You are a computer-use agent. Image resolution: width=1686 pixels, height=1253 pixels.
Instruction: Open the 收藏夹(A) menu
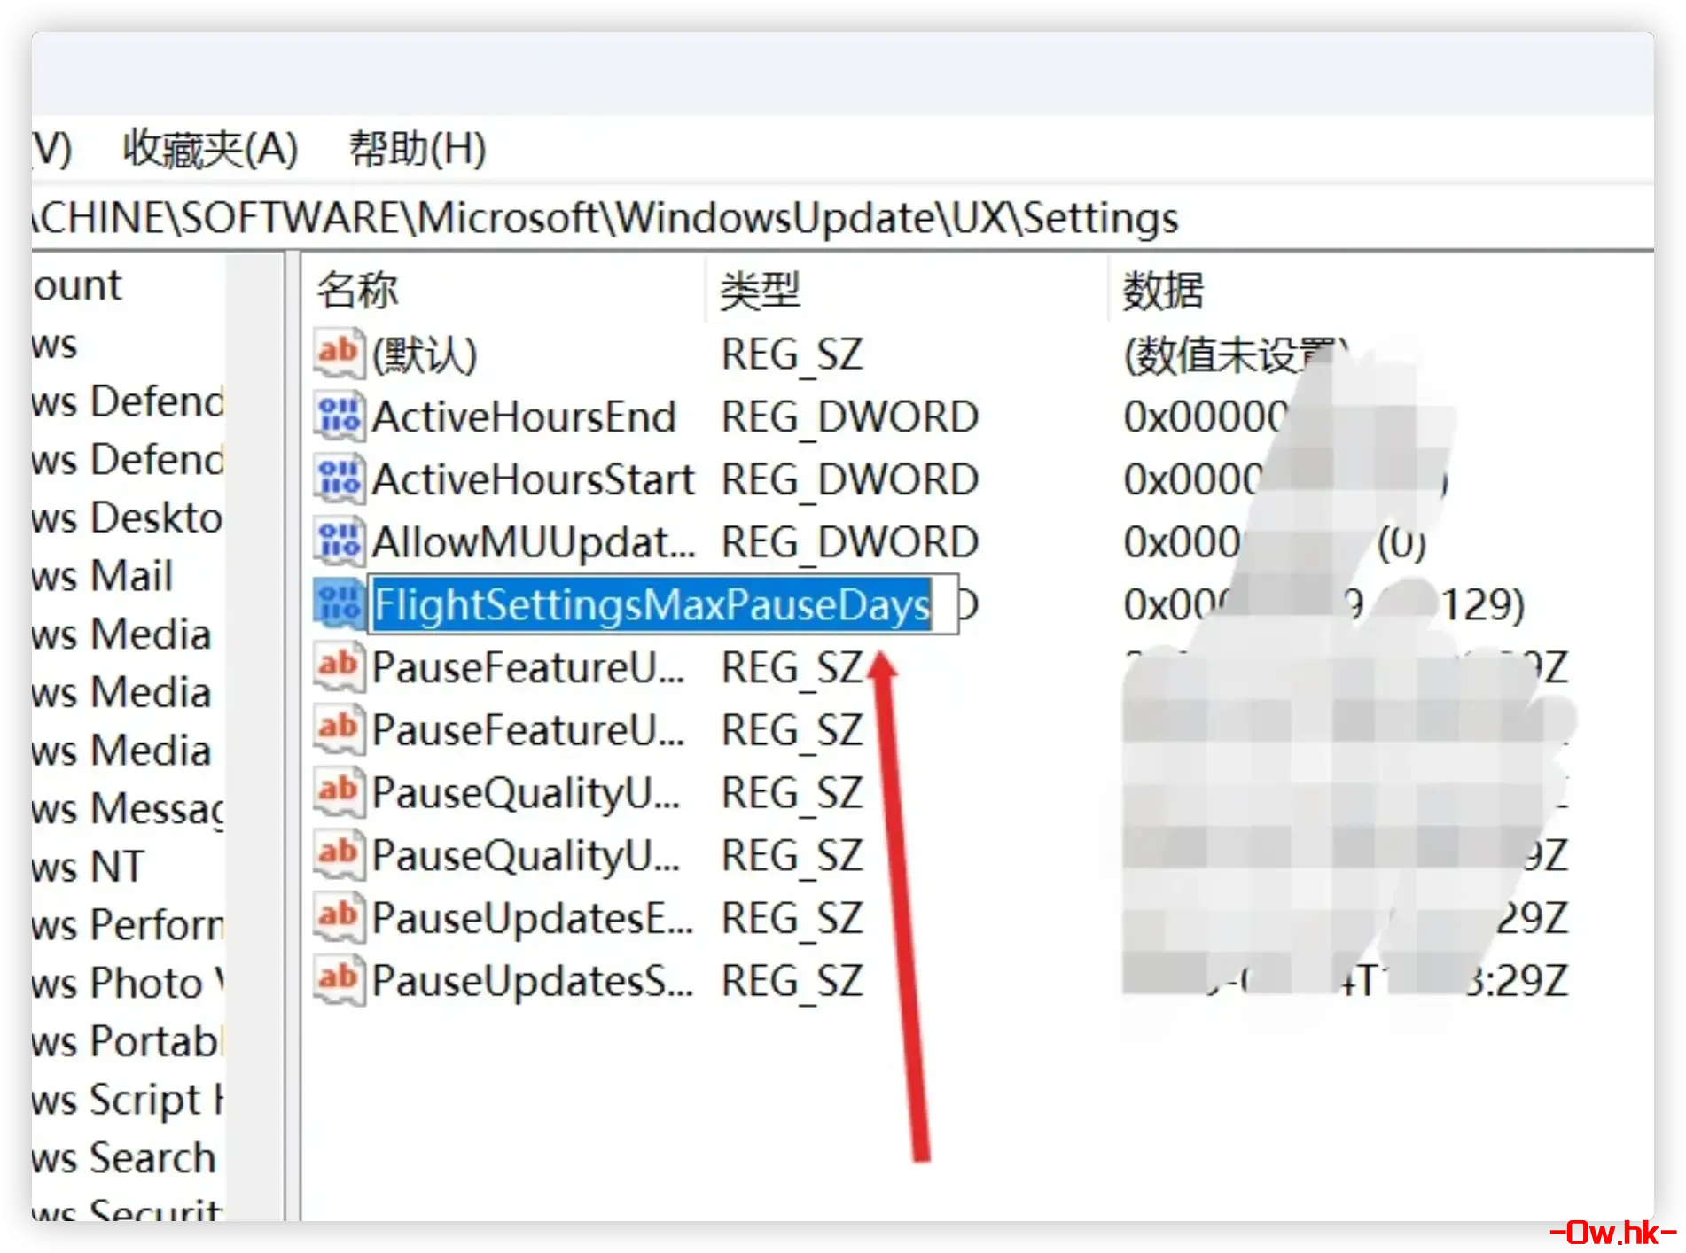click(x=210, y=149)
